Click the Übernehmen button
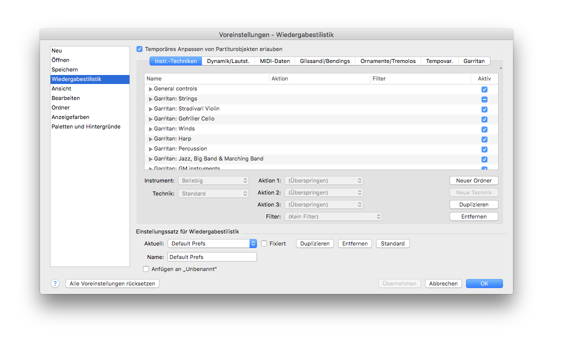 tap(399, 283)
